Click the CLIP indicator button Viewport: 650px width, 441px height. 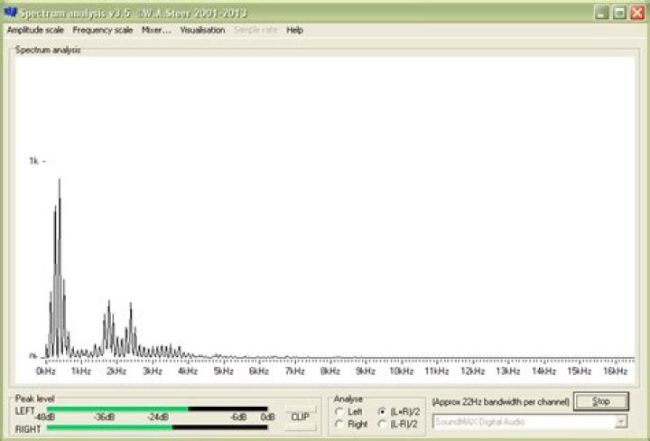coord(301,417)
